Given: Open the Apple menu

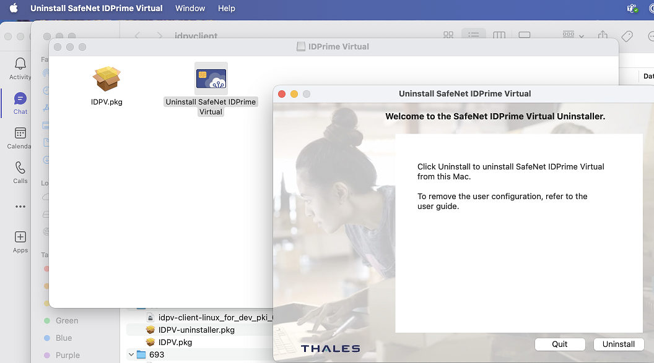Looking at the screenshot, I should click(x=14, y=8).
